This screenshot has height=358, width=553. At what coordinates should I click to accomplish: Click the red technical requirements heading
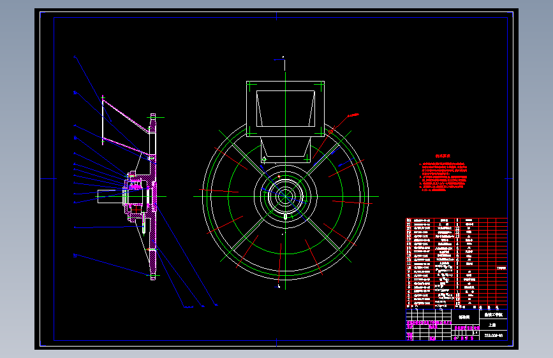point(443,155)
